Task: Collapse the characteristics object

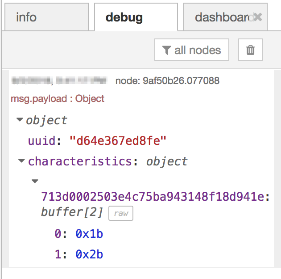Action: pos(21,161)
